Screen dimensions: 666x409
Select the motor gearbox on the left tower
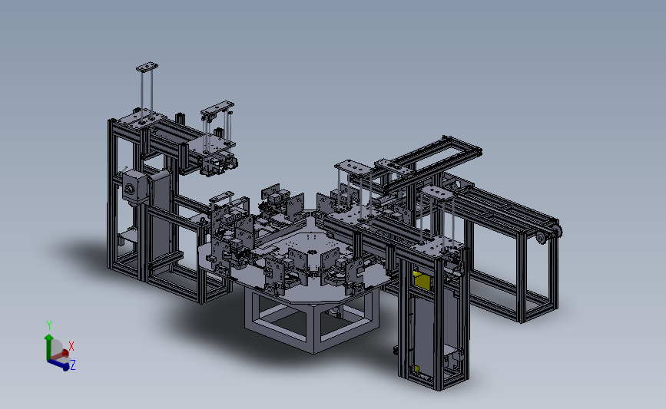point(134,186)
